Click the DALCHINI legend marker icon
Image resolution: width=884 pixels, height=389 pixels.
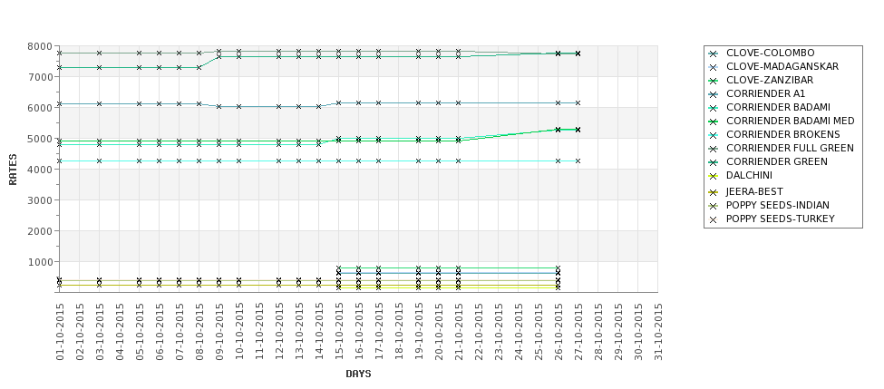[714, 176]
